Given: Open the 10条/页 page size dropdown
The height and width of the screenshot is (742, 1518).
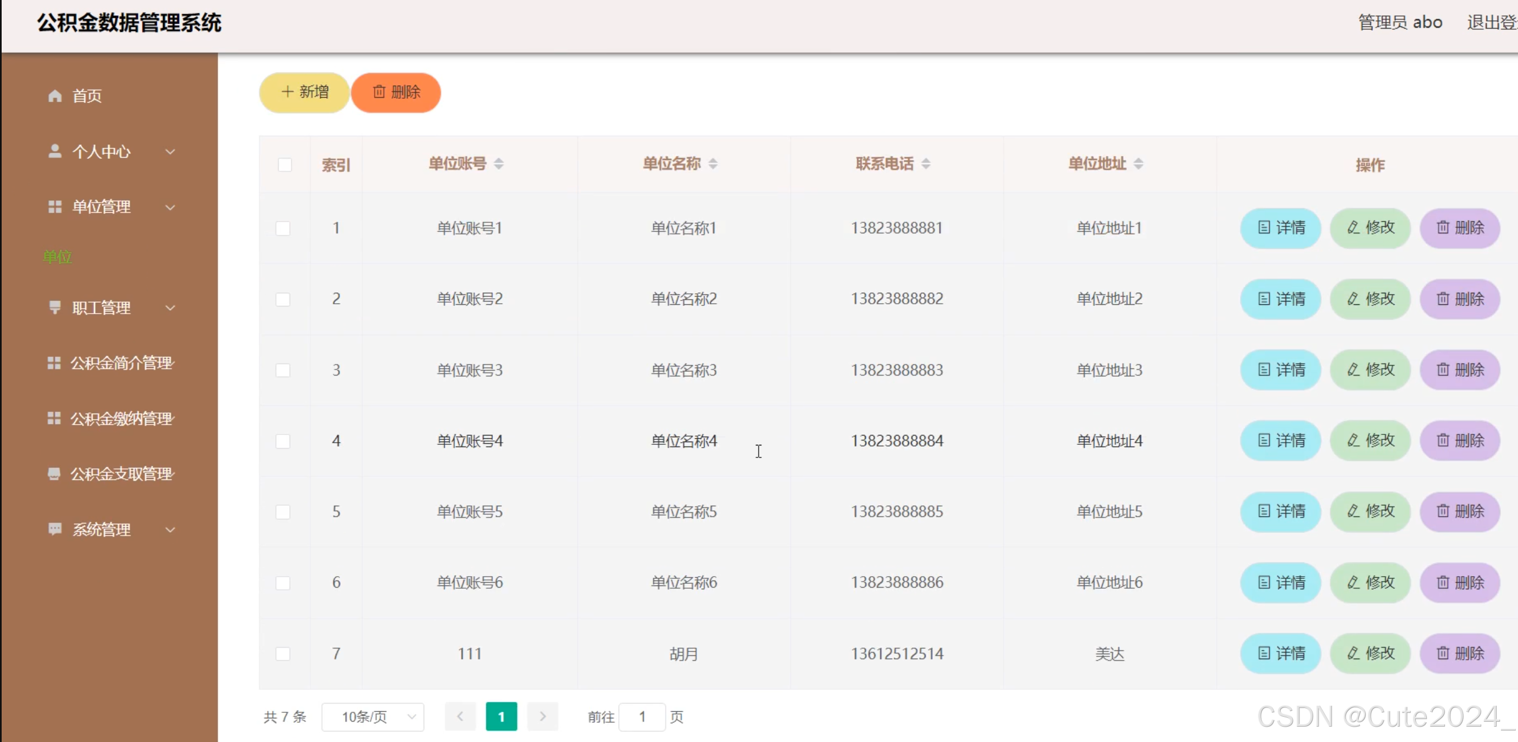Looking at the screenshot, I should [x=372, y=717].
